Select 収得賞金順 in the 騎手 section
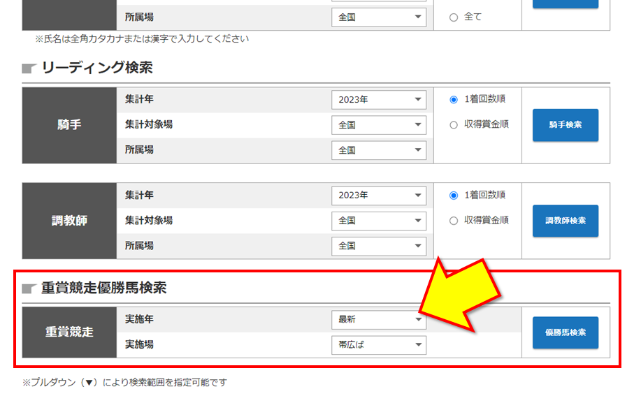 click(454, 124)
